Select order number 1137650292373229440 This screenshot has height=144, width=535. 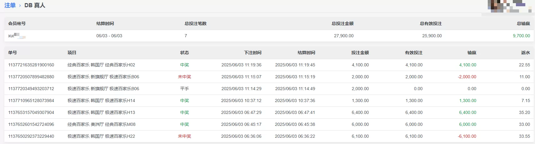(31, 136)
